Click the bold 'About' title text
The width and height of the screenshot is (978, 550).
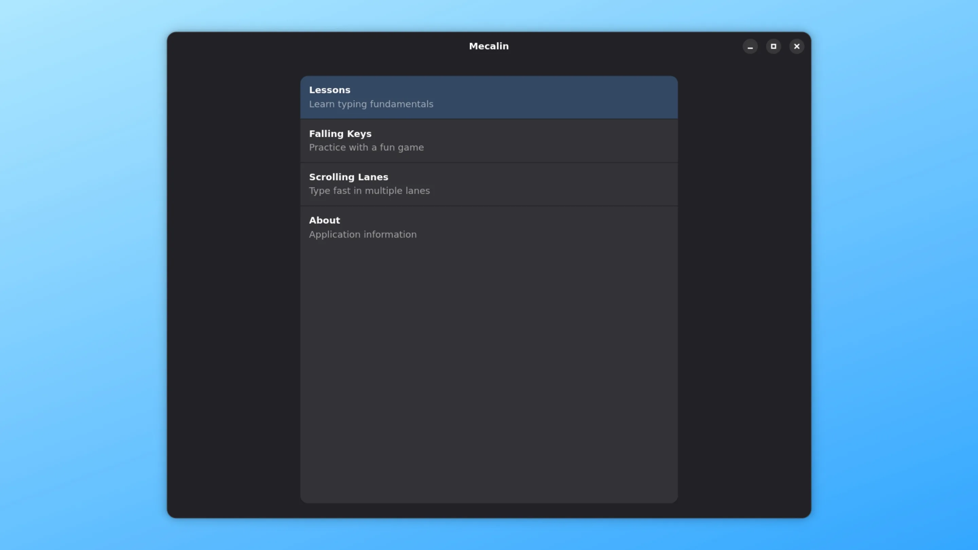pyautogui.click(x=324, y=220)
